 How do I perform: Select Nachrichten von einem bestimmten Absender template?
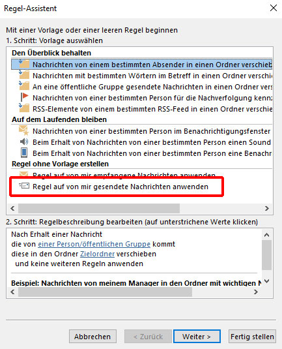pos(142,65)
